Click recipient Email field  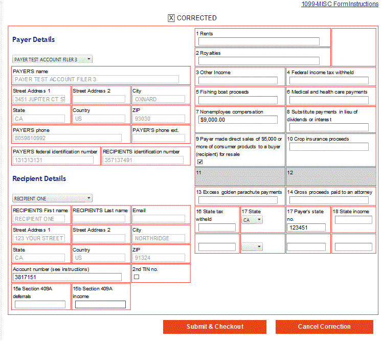tap(159, 219)
